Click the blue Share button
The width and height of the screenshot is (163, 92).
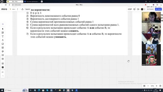coord(158,9)
